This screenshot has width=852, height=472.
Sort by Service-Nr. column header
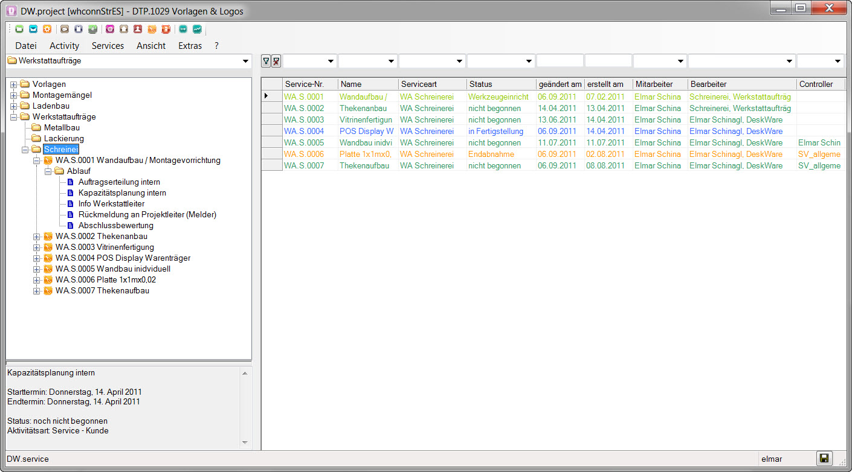point(310,85)
